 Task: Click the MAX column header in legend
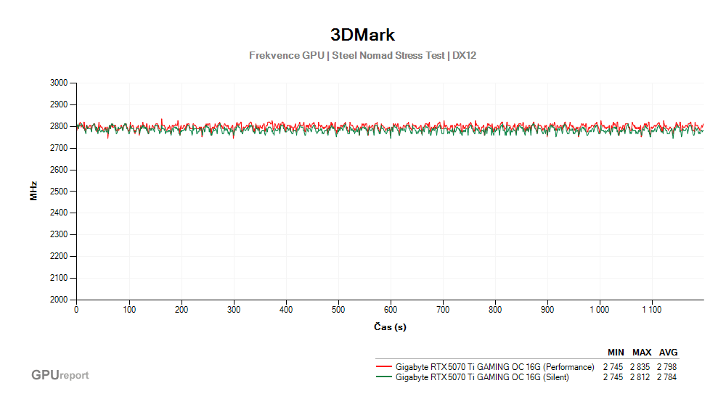pos(642,353)
